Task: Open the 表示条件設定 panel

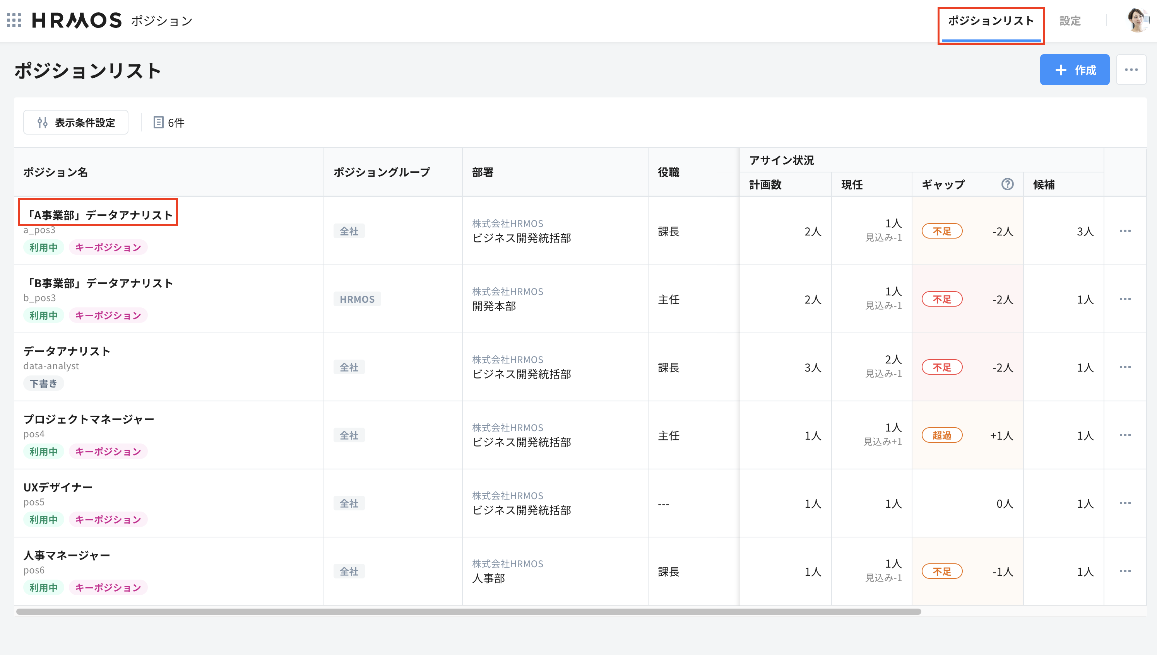Action: 75,122
